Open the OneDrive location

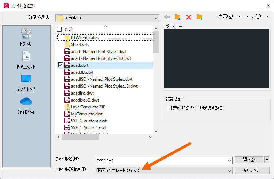click(26, 106)
